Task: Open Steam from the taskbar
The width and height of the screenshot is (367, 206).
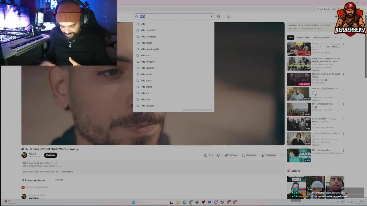Action: coord(222,202)
